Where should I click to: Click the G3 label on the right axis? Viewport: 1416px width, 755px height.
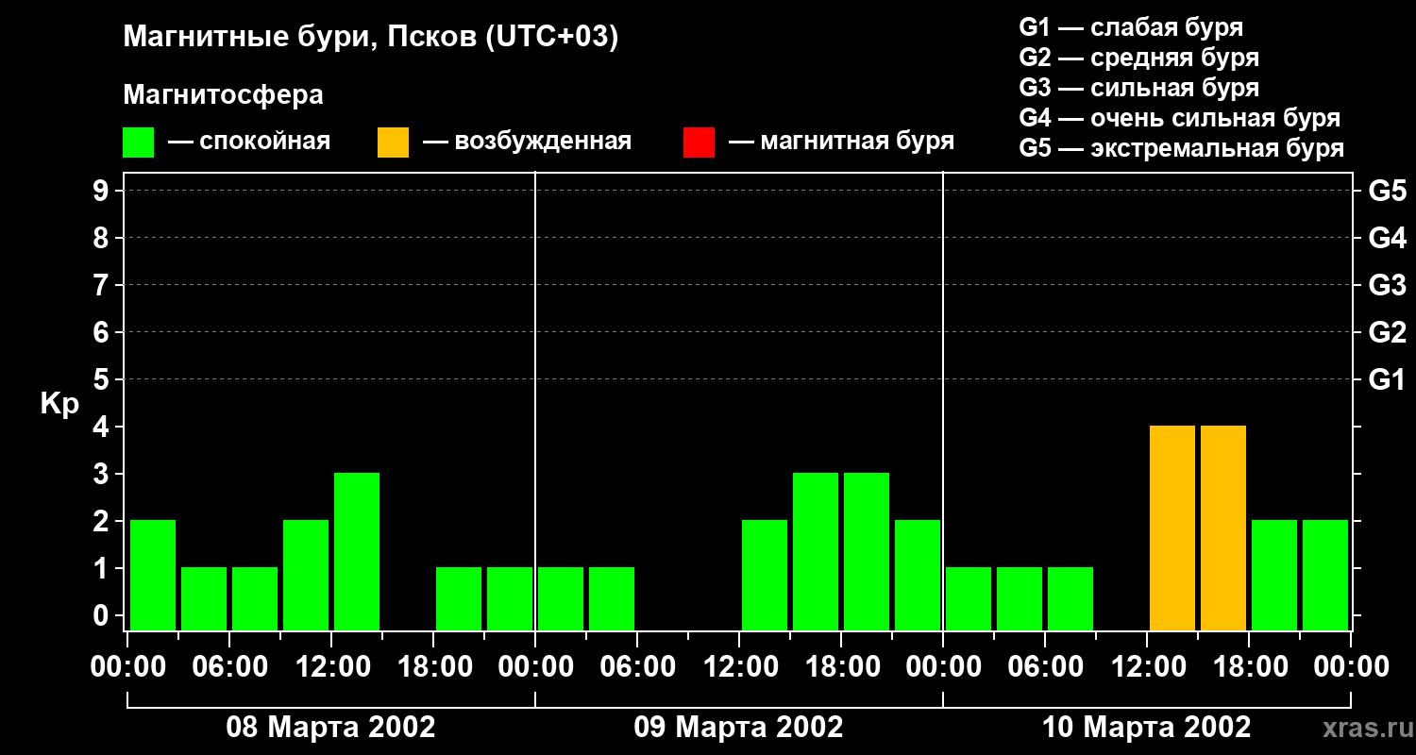pyautogui.click(x=1387, y=285)
